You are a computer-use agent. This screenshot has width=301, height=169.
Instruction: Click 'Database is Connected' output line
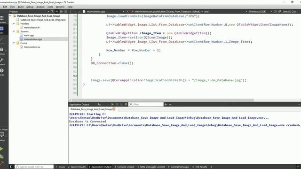click(x=87, y=122)
